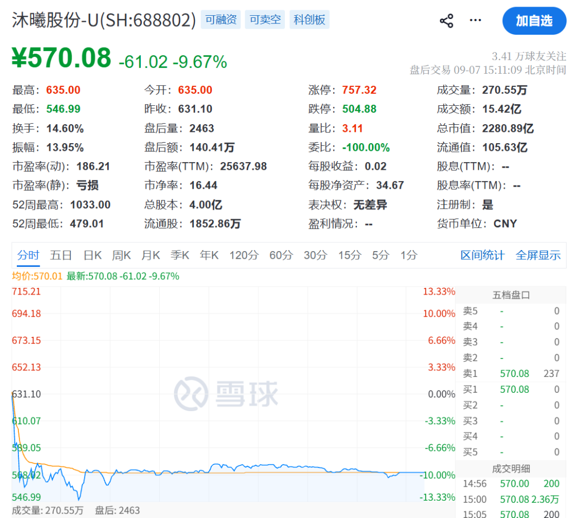The image size is (585, 518).
Task: Select the 科创板 tag
Action: [309, 20]
